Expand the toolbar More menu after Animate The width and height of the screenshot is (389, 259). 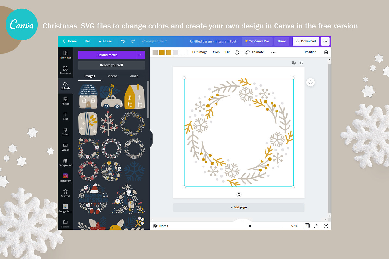[x=273, y=52]
